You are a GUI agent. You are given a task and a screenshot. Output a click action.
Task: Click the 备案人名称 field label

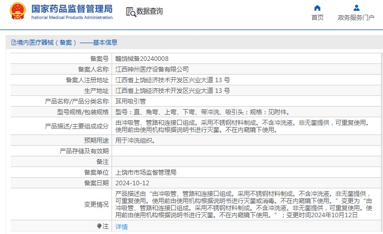click(x=93, y=70)
